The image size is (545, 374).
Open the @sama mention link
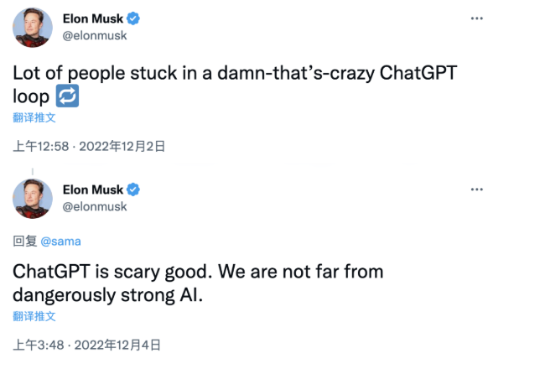tap(61, 242)
